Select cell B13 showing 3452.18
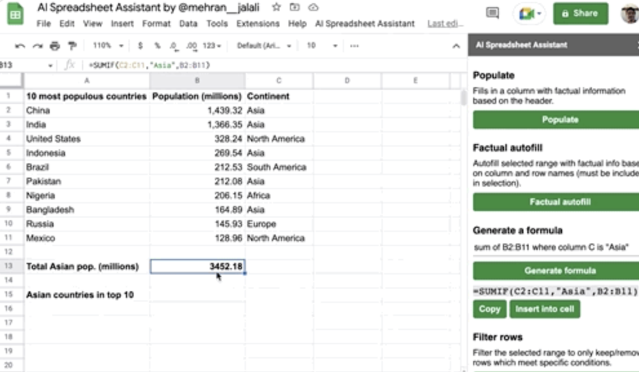Screen dimensions: 639x372 pos(198,266)
